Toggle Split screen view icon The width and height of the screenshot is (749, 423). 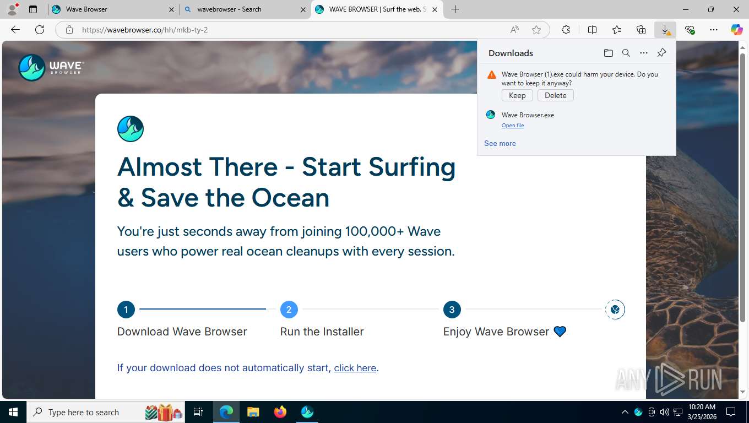pos(593,30)
